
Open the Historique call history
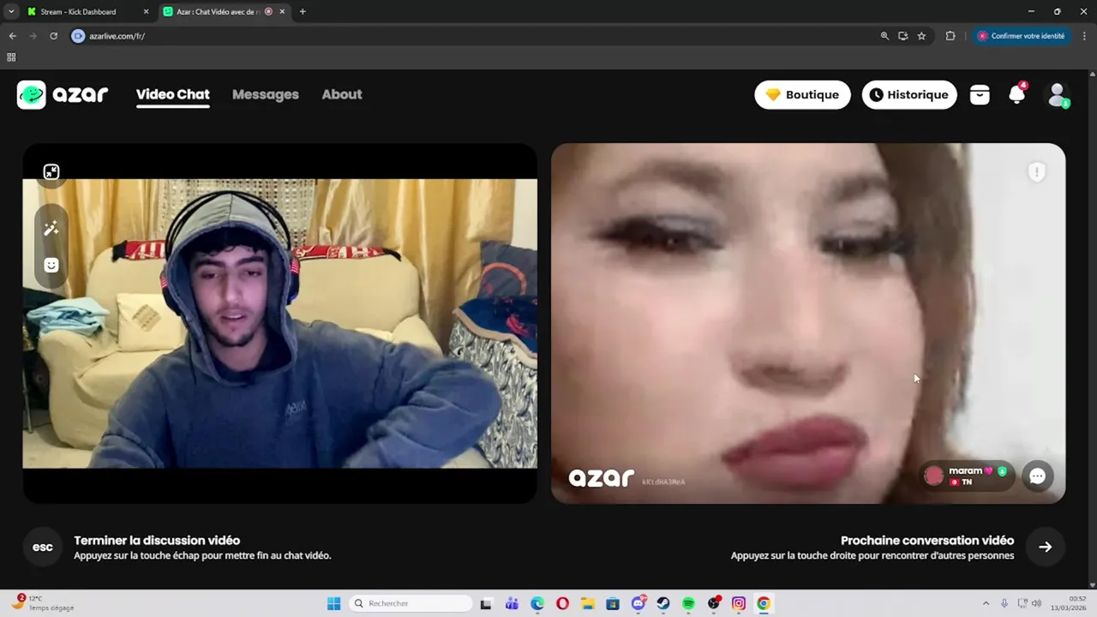(x=908, y=94)
